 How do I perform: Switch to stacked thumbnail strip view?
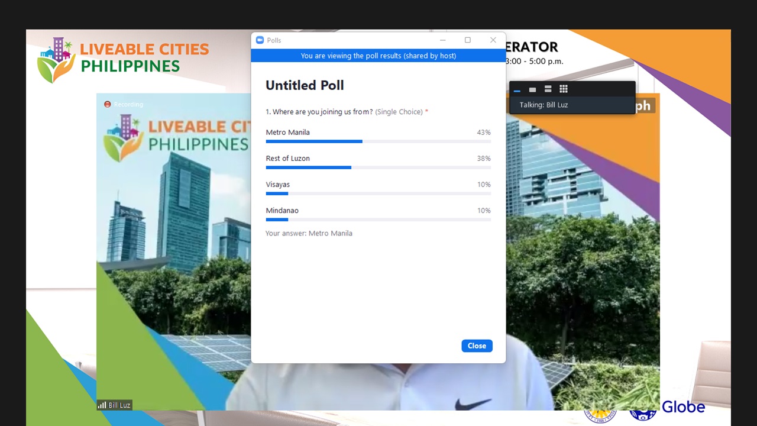[548, 89]
